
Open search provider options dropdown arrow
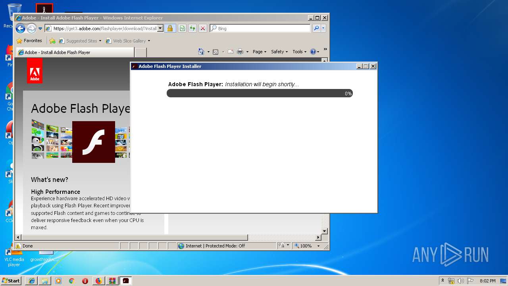pos(323,28)
